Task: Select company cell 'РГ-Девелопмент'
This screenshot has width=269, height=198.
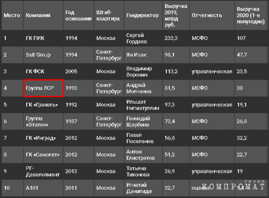Action: [43, 172]
